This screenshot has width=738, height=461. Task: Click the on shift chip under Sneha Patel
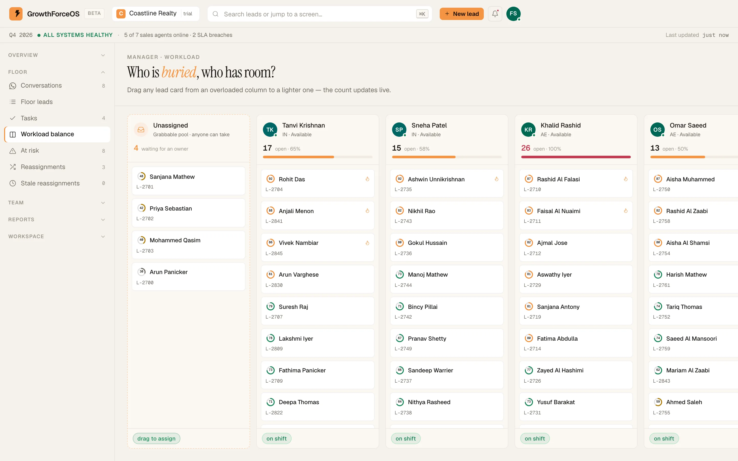coord(406,438)
